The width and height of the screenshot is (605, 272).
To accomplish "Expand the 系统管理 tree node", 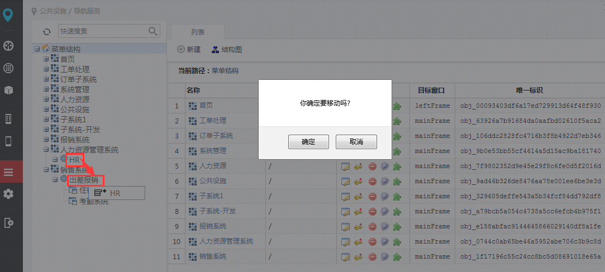I will pos(46,89).
